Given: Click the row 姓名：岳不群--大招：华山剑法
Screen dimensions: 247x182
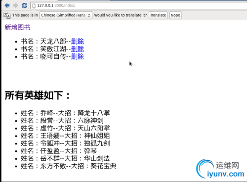Looking at the screenshot, I should 65,159.
